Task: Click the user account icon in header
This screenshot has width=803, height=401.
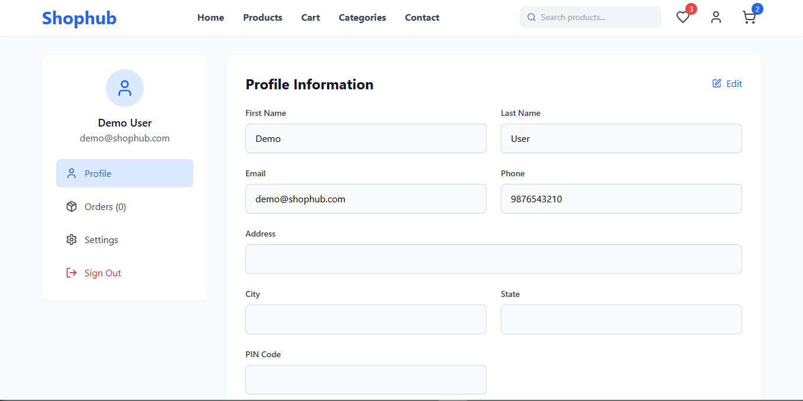Action: [x=716, y=18]
